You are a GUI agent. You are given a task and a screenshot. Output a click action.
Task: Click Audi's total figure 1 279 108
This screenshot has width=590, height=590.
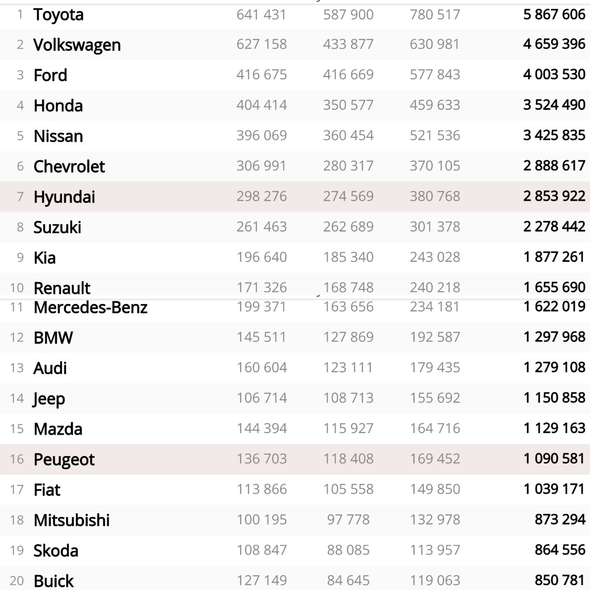(554, 367)
